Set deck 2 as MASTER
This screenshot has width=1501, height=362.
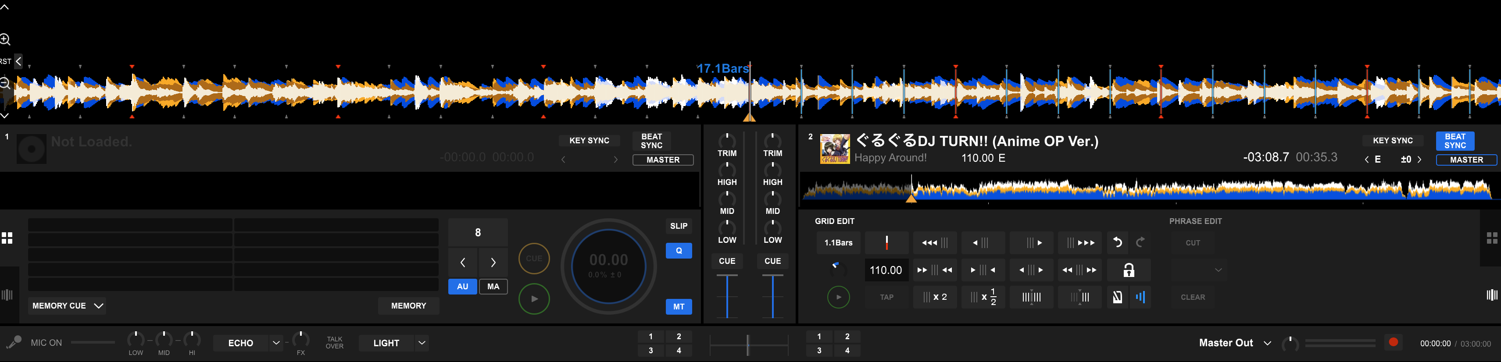[x=1466, y=160]
